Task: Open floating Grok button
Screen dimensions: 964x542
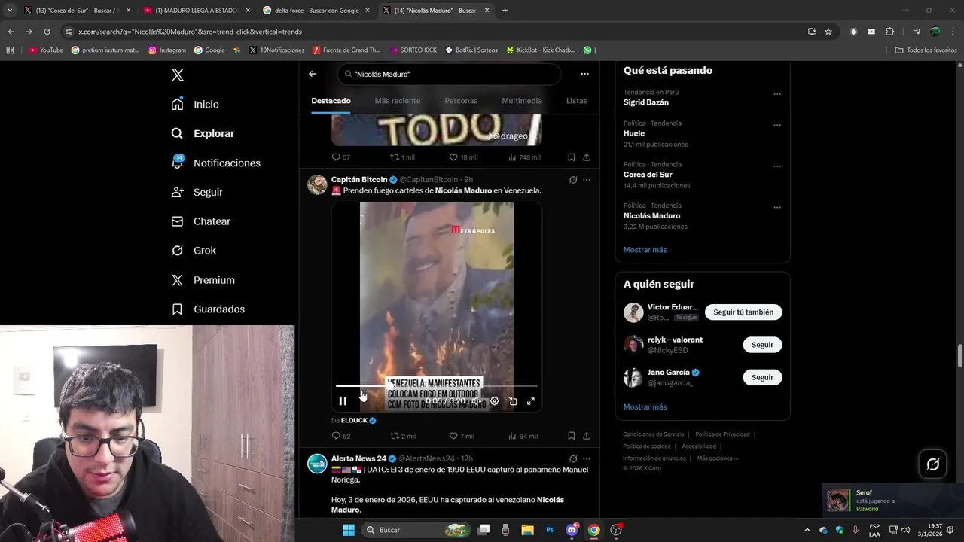Action: 932,464
